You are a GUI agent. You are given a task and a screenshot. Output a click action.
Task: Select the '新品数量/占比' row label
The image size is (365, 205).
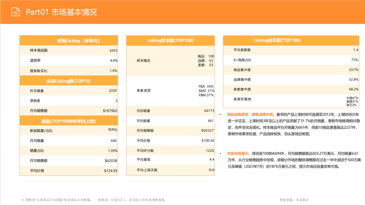click(x=41, y=131)
